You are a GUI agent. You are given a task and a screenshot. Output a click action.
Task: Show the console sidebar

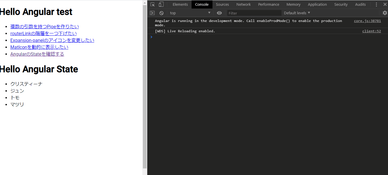pos(152,13)
